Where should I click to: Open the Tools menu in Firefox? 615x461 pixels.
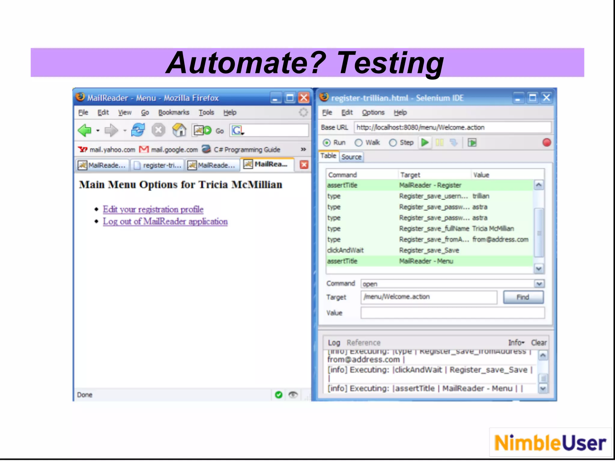click(206, 113)
